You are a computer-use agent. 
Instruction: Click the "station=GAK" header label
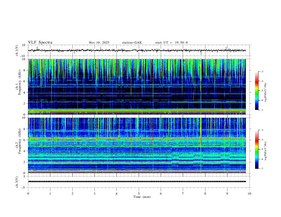pos(132,43)
